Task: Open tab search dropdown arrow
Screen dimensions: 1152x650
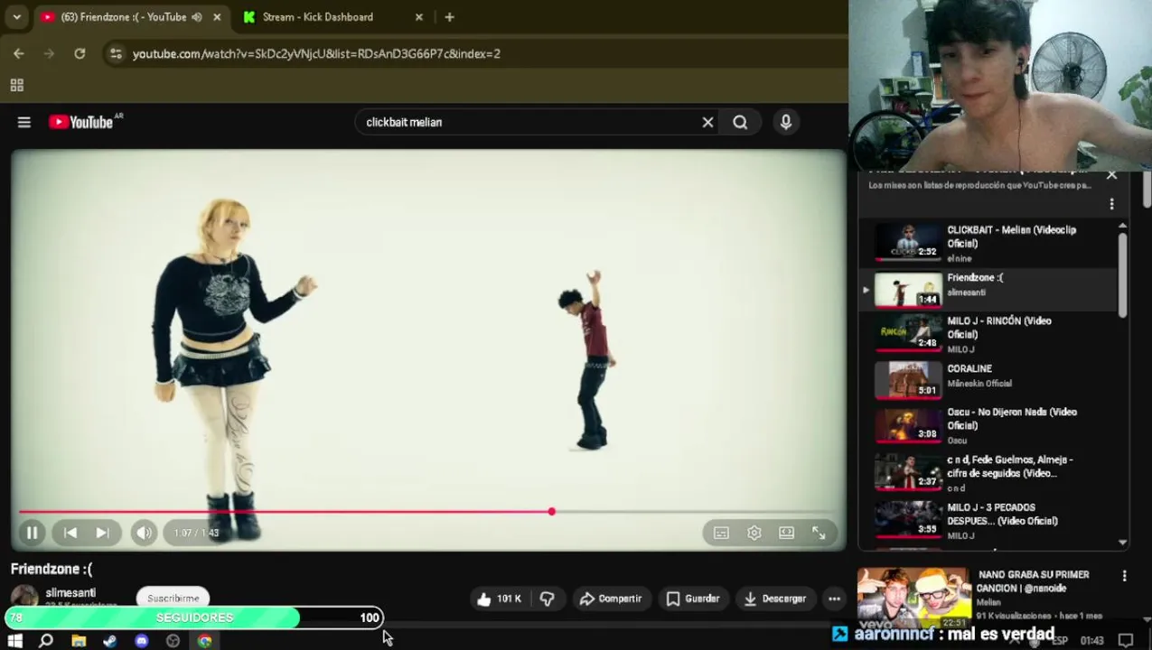Action: (x=16, y=17)
